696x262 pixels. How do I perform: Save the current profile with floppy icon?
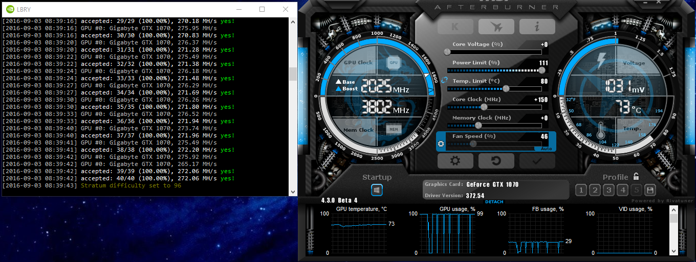[x=650, y=190]
